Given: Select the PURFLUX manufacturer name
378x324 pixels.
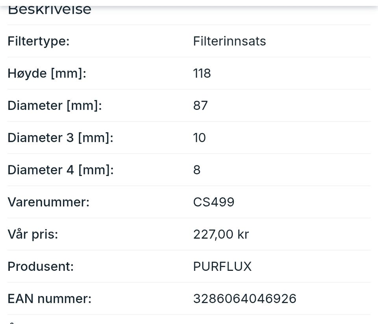Looking at the screenshot, I should tap(222, 267).
